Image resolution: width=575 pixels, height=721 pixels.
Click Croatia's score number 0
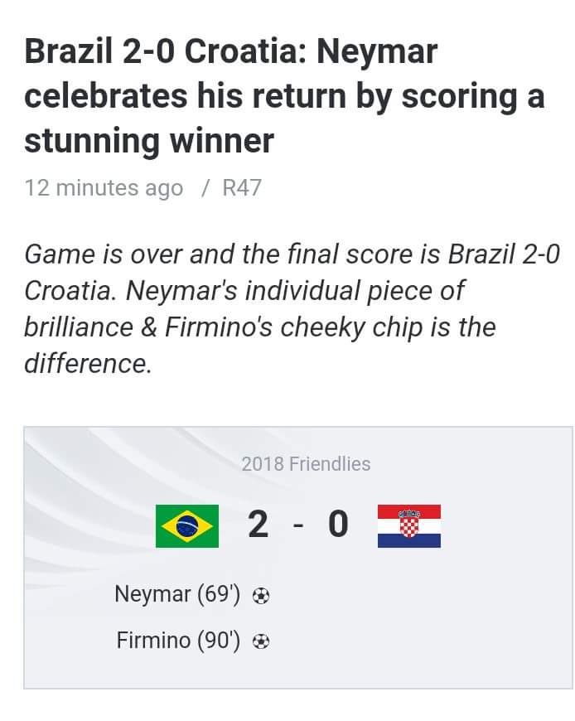(338, 525)
